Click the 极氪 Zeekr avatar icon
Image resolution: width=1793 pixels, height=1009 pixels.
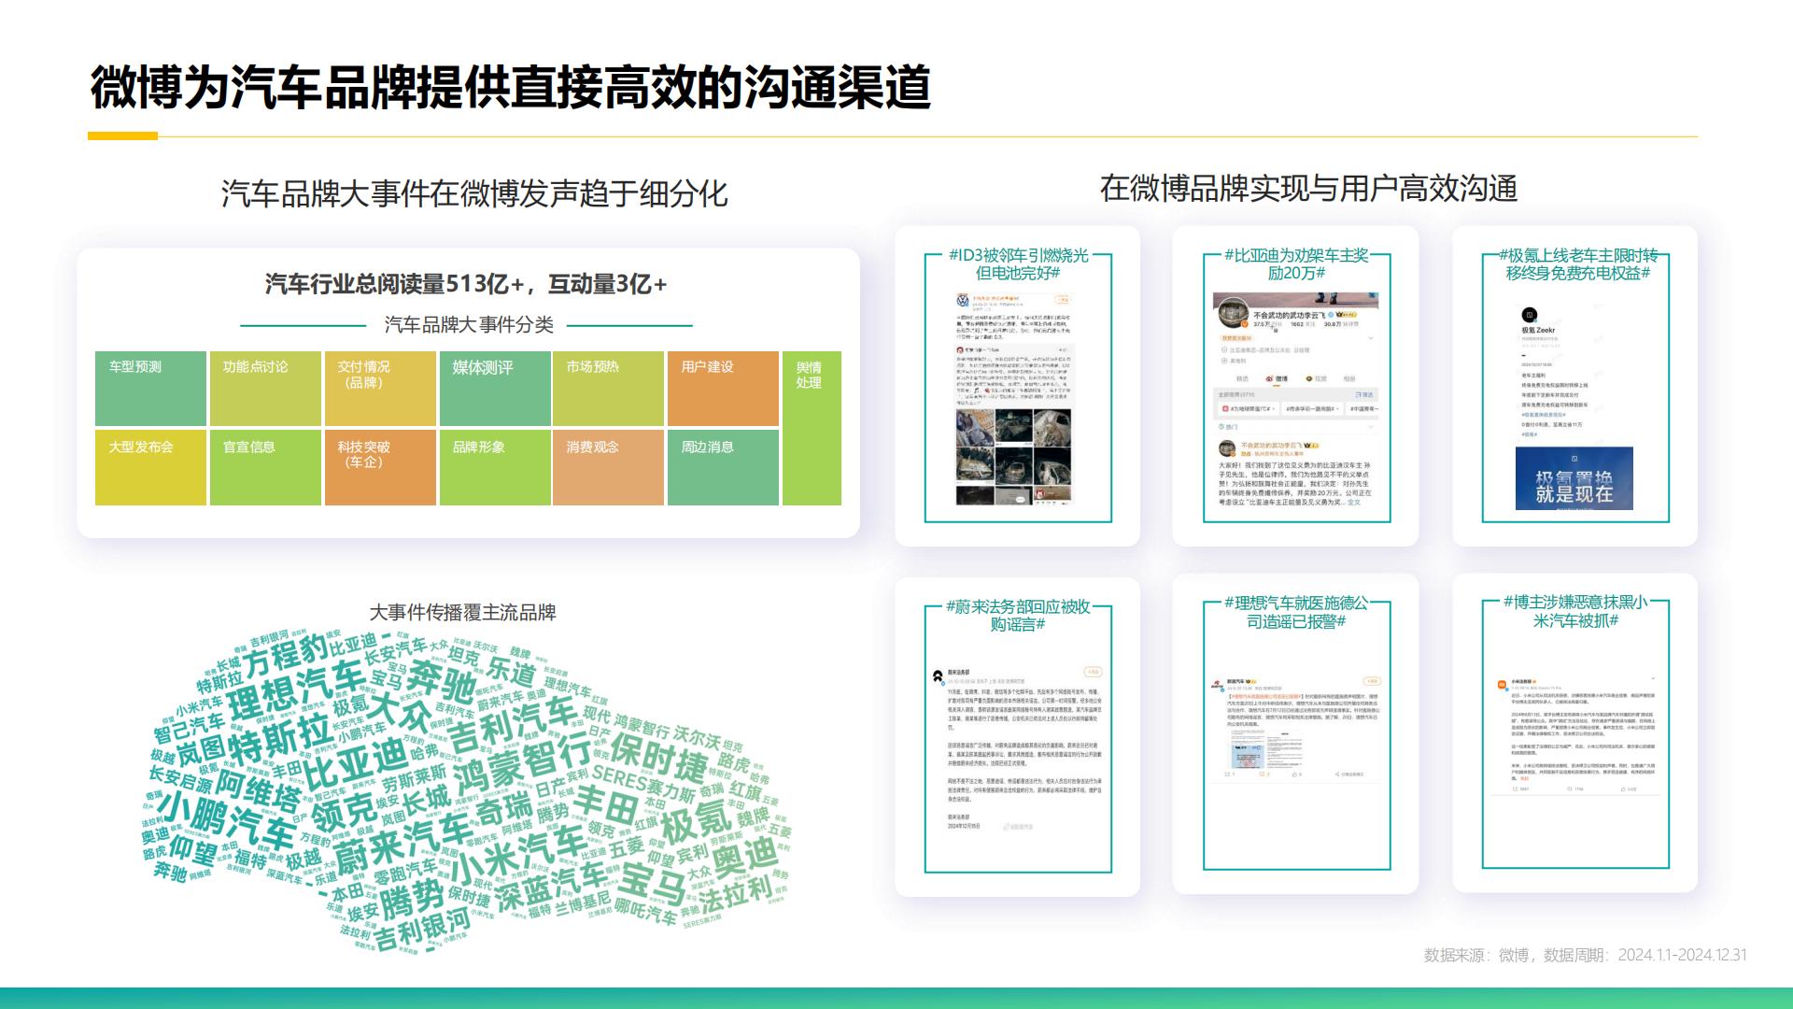pyautogui.click(x=1529, y=315)
